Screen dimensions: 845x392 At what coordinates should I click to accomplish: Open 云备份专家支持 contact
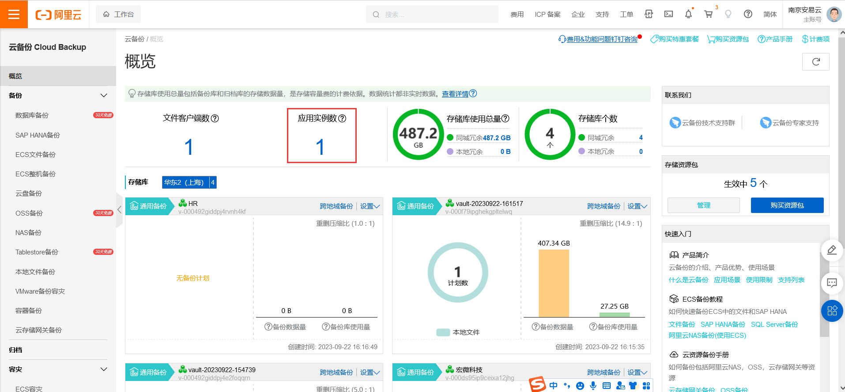pos(789,123)
